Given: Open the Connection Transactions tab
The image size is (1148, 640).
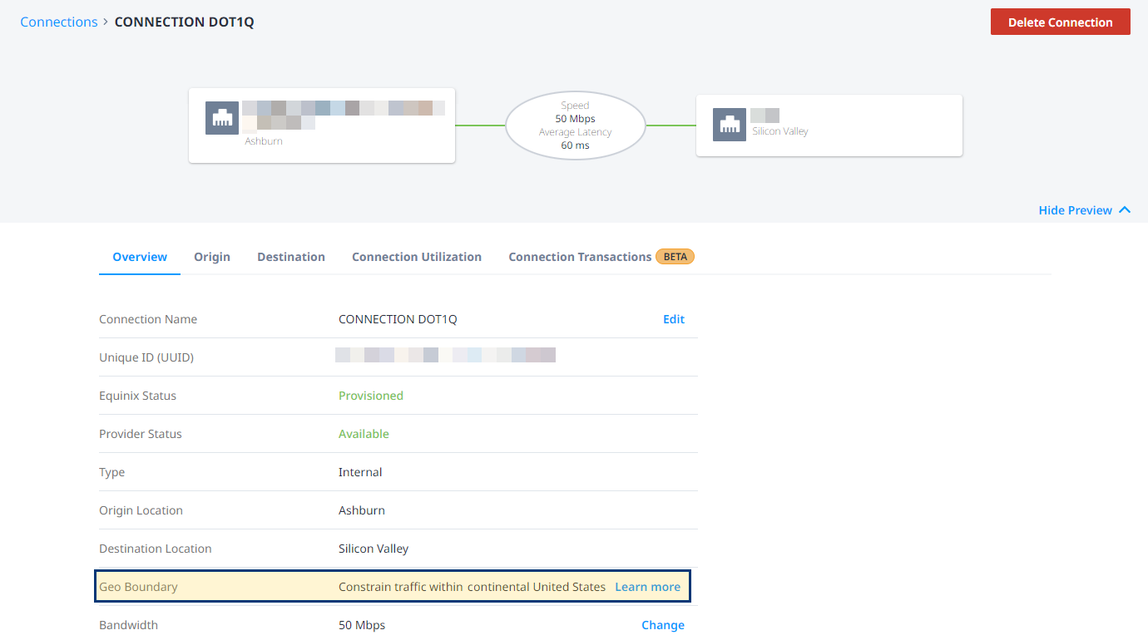Looking at the screenshot, I should 580,257.
